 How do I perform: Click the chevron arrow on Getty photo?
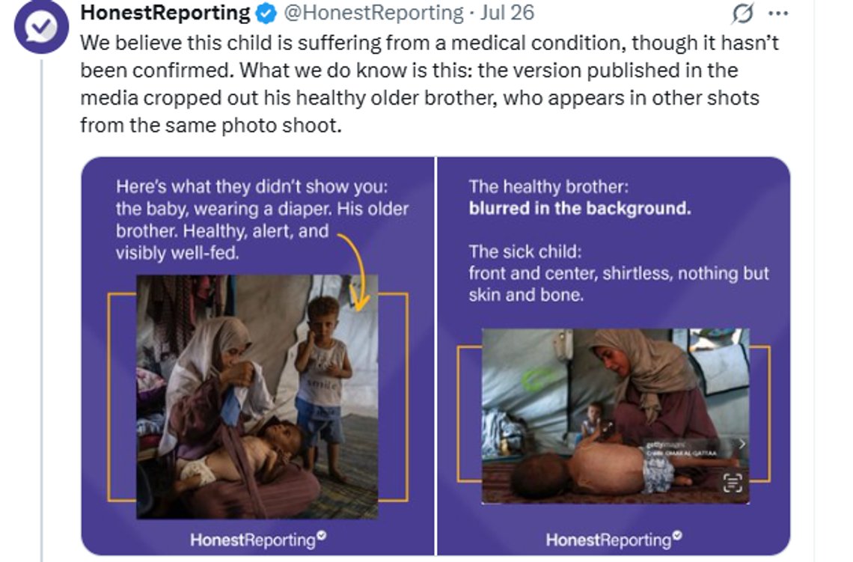coord(742,444)
